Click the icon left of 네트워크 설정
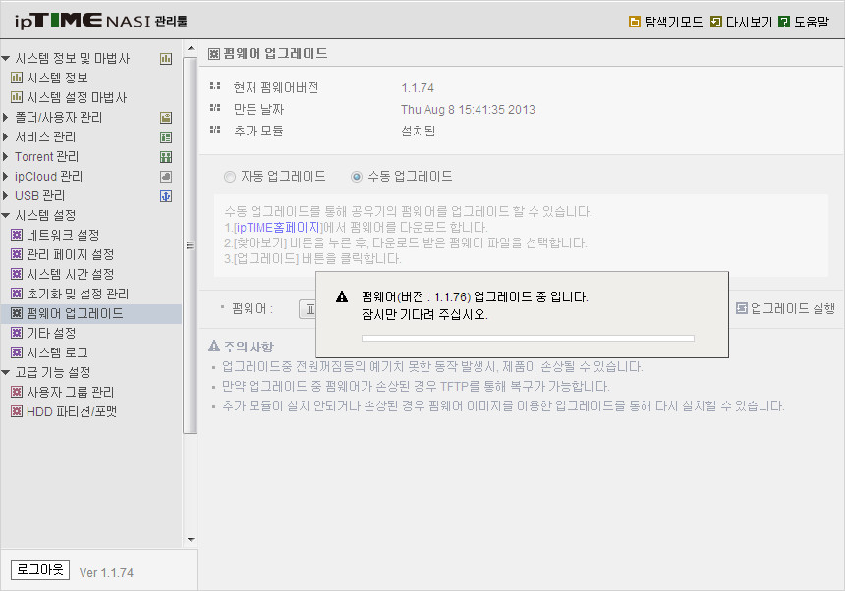 pos(17,235)
